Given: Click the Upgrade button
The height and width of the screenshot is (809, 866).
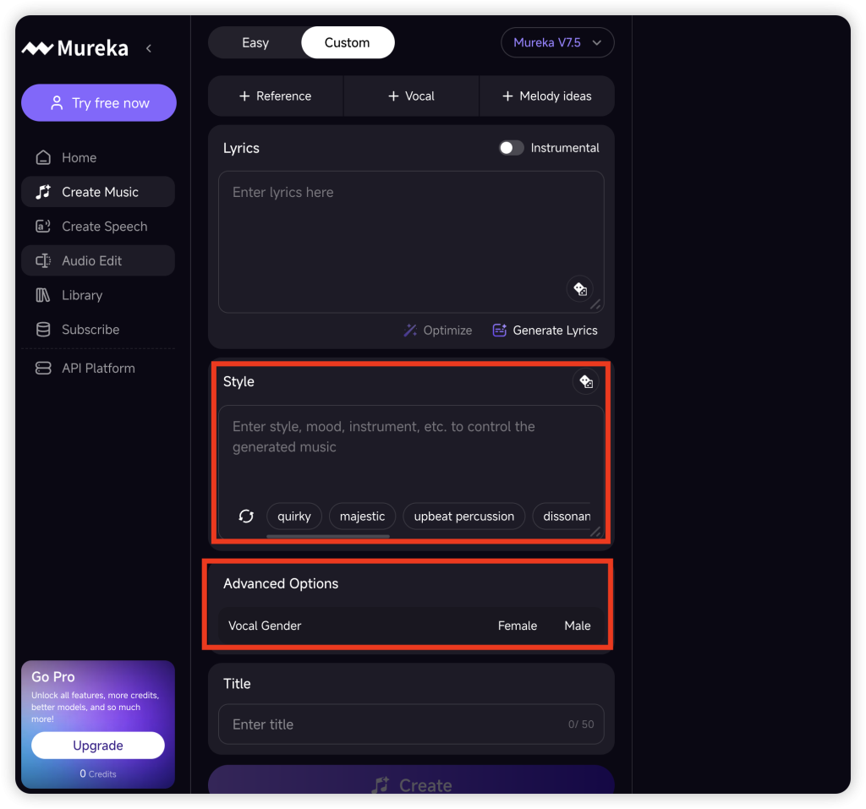Looking at the screenshot, I should click(98, 746).
